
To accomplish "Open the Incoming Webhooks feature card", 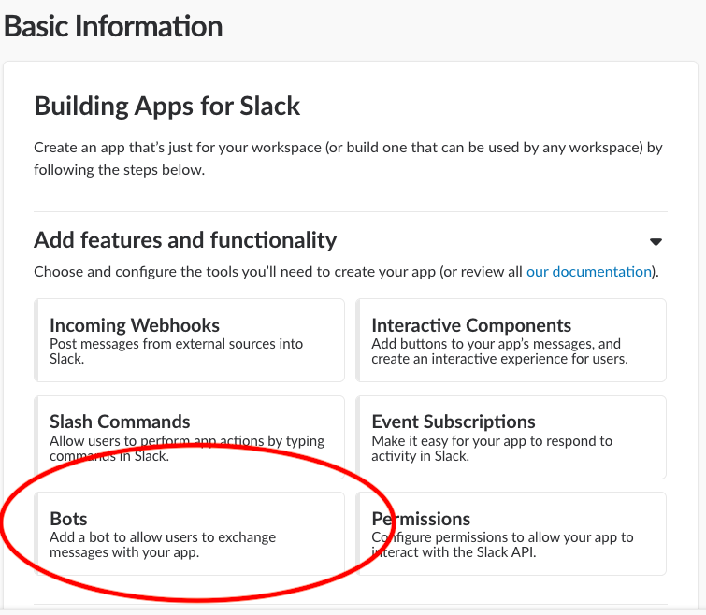I will 189,340.
